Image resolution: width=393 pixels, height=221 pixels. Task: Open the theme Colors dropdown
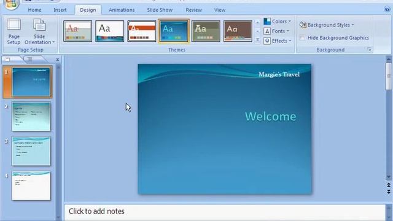pos(278,21)
